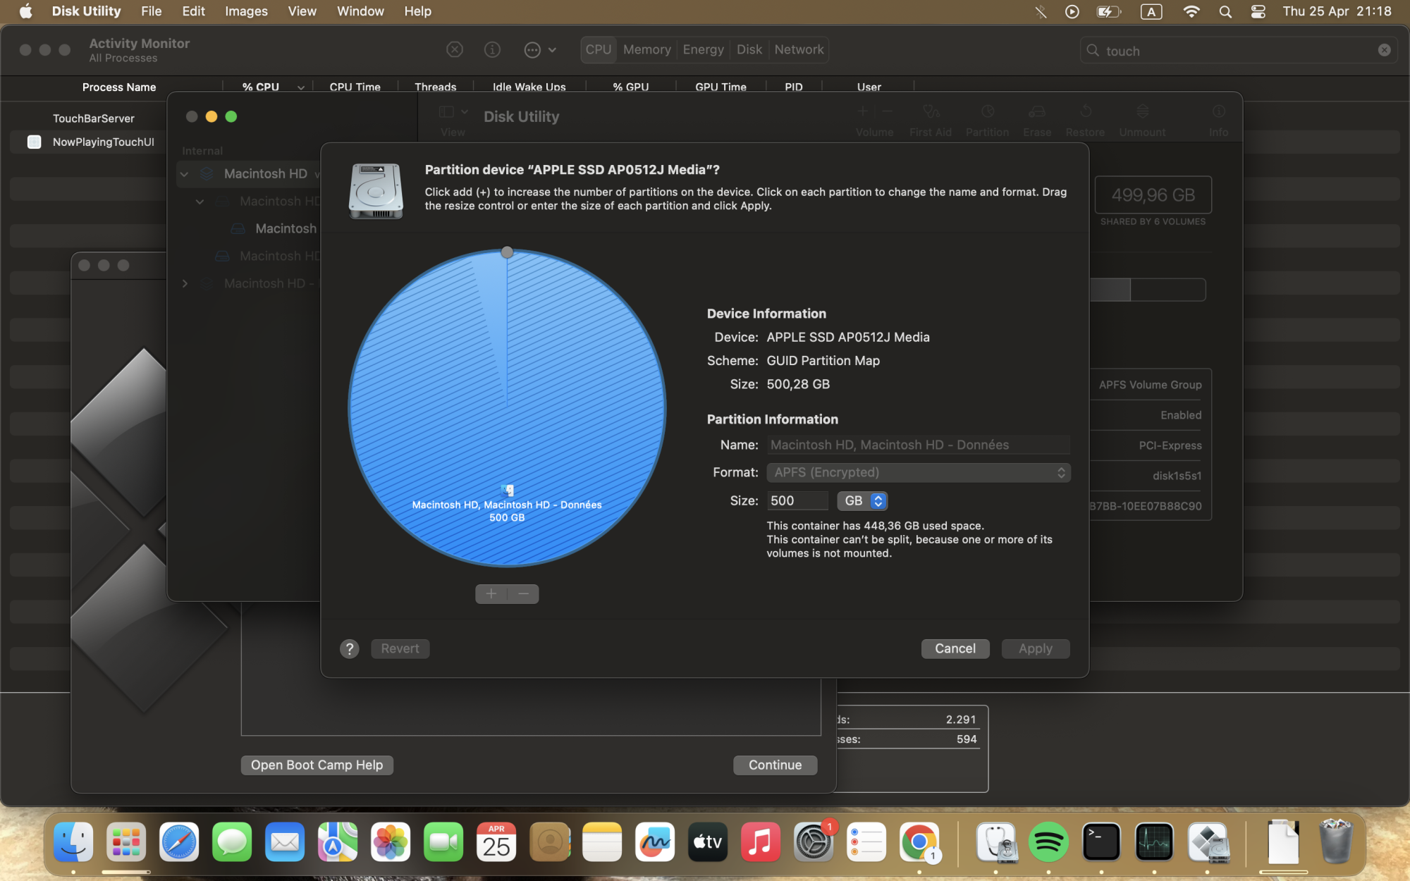The width and height of the screenshot is (1410, 881).
Task: Click the remove partition minus button
Action: [523, 594]
